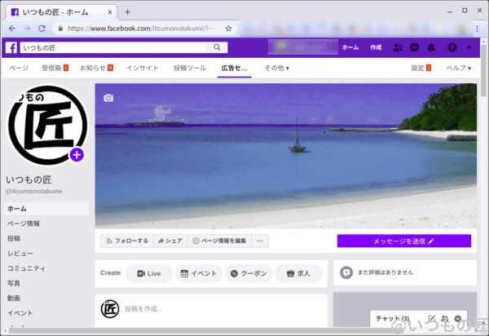The width and height of the screenshot is (489, 336).
Task: Open the 投稿ツール tab
Action: pyautogui.click(x=190, y=68)
